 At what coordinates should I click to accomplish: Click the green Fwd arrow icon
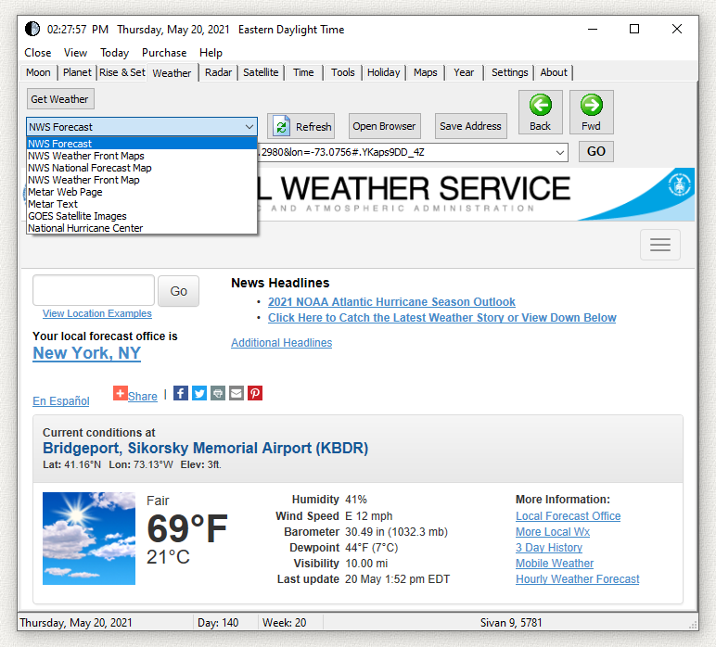click(x=592, y=105)
